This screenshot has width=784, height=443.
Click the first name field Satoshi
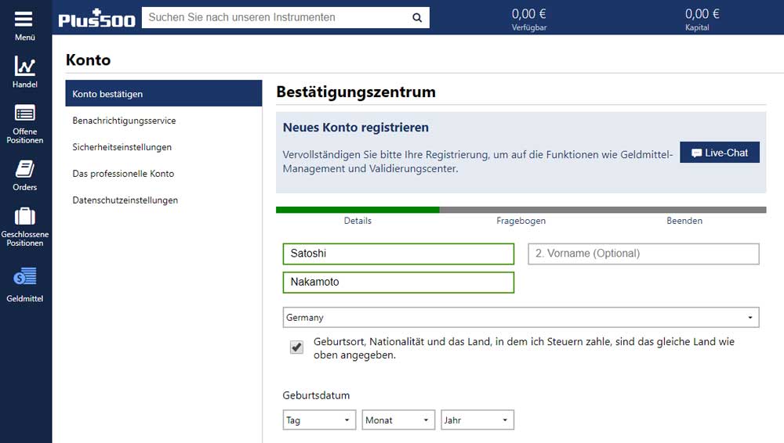(398, 254)
